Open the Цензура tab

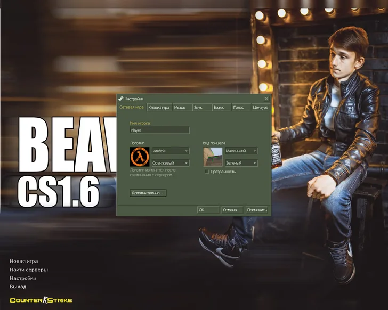click(261, 107)
